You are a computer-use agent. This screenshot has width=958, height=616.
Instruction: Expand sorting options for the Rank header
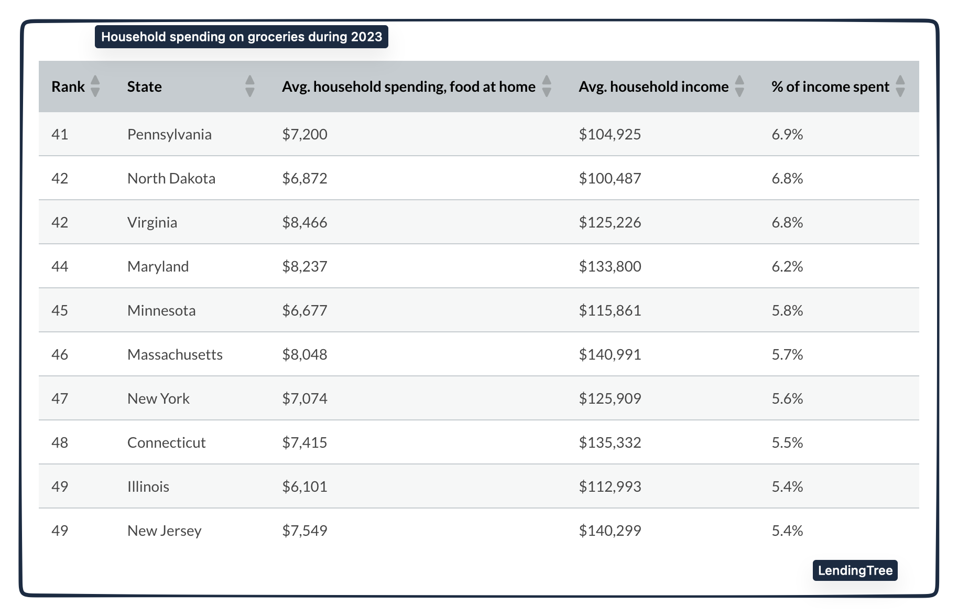pos(96,87)
